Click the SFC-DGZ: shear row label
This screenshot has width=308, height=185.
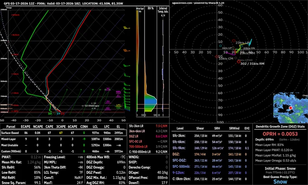coord(179,161)
